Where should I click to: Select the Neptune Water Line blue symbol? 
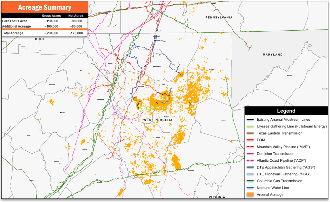coord(250,187)
